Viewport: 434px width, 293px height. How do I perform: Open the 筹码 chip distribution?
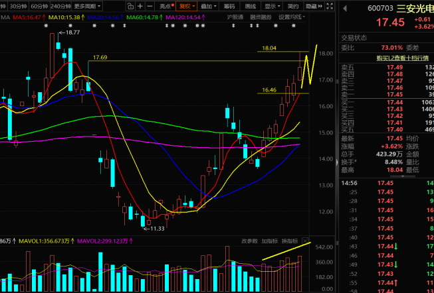229,6
